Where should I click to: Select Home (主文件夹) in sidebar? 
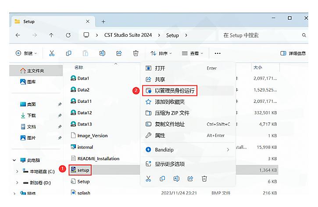36,70
